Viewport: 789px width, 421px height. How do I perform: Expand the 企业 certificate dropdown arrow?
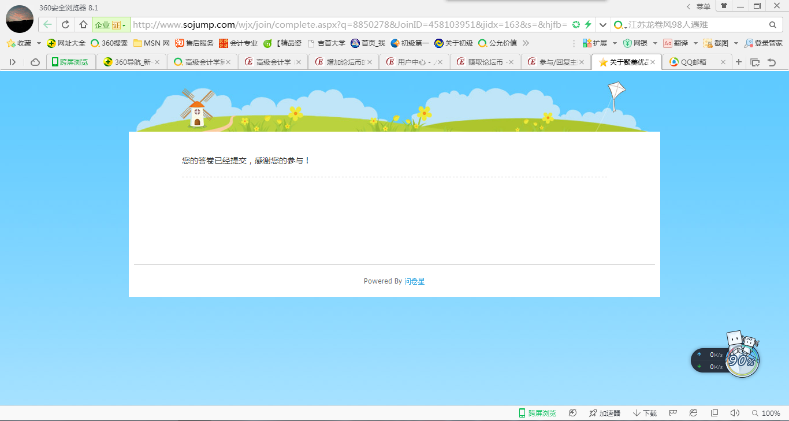pos(124,25)
